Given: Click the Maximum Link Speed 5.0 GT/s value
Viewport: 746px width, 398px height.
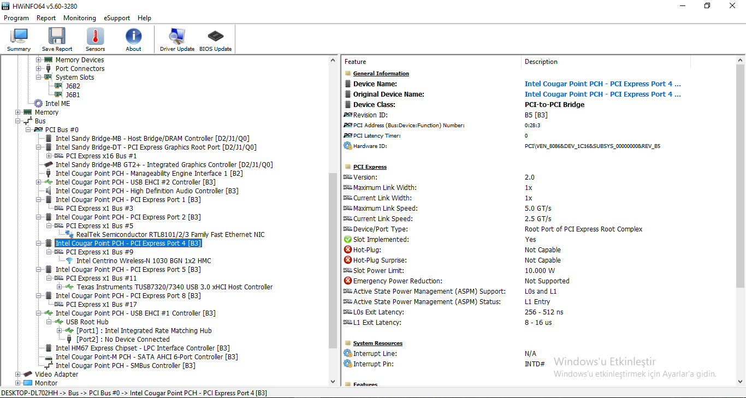Looking at the screenshot, I should click(538, 208).
